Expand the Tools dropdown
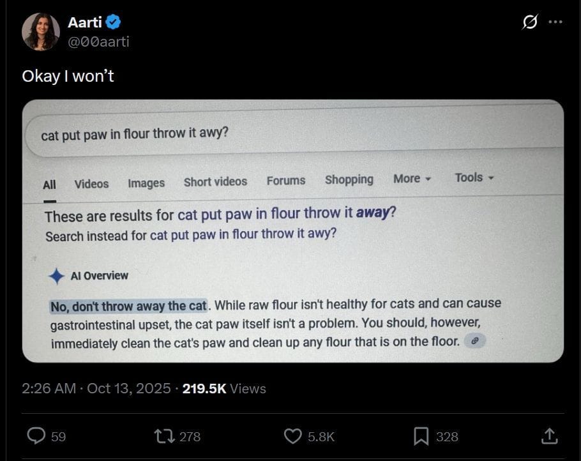This screenshot has height=461, width=581. click(474, 178)
